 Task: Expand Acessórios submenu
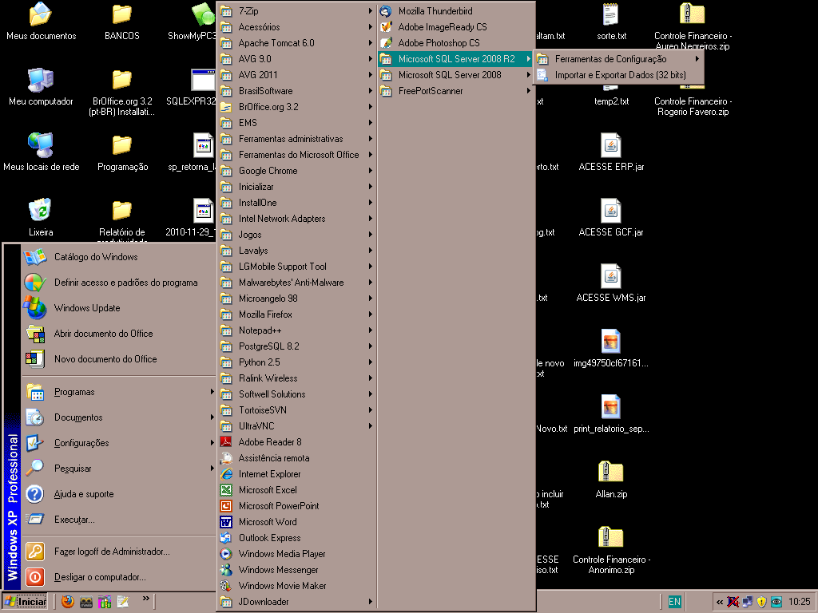tap(296, 27)
